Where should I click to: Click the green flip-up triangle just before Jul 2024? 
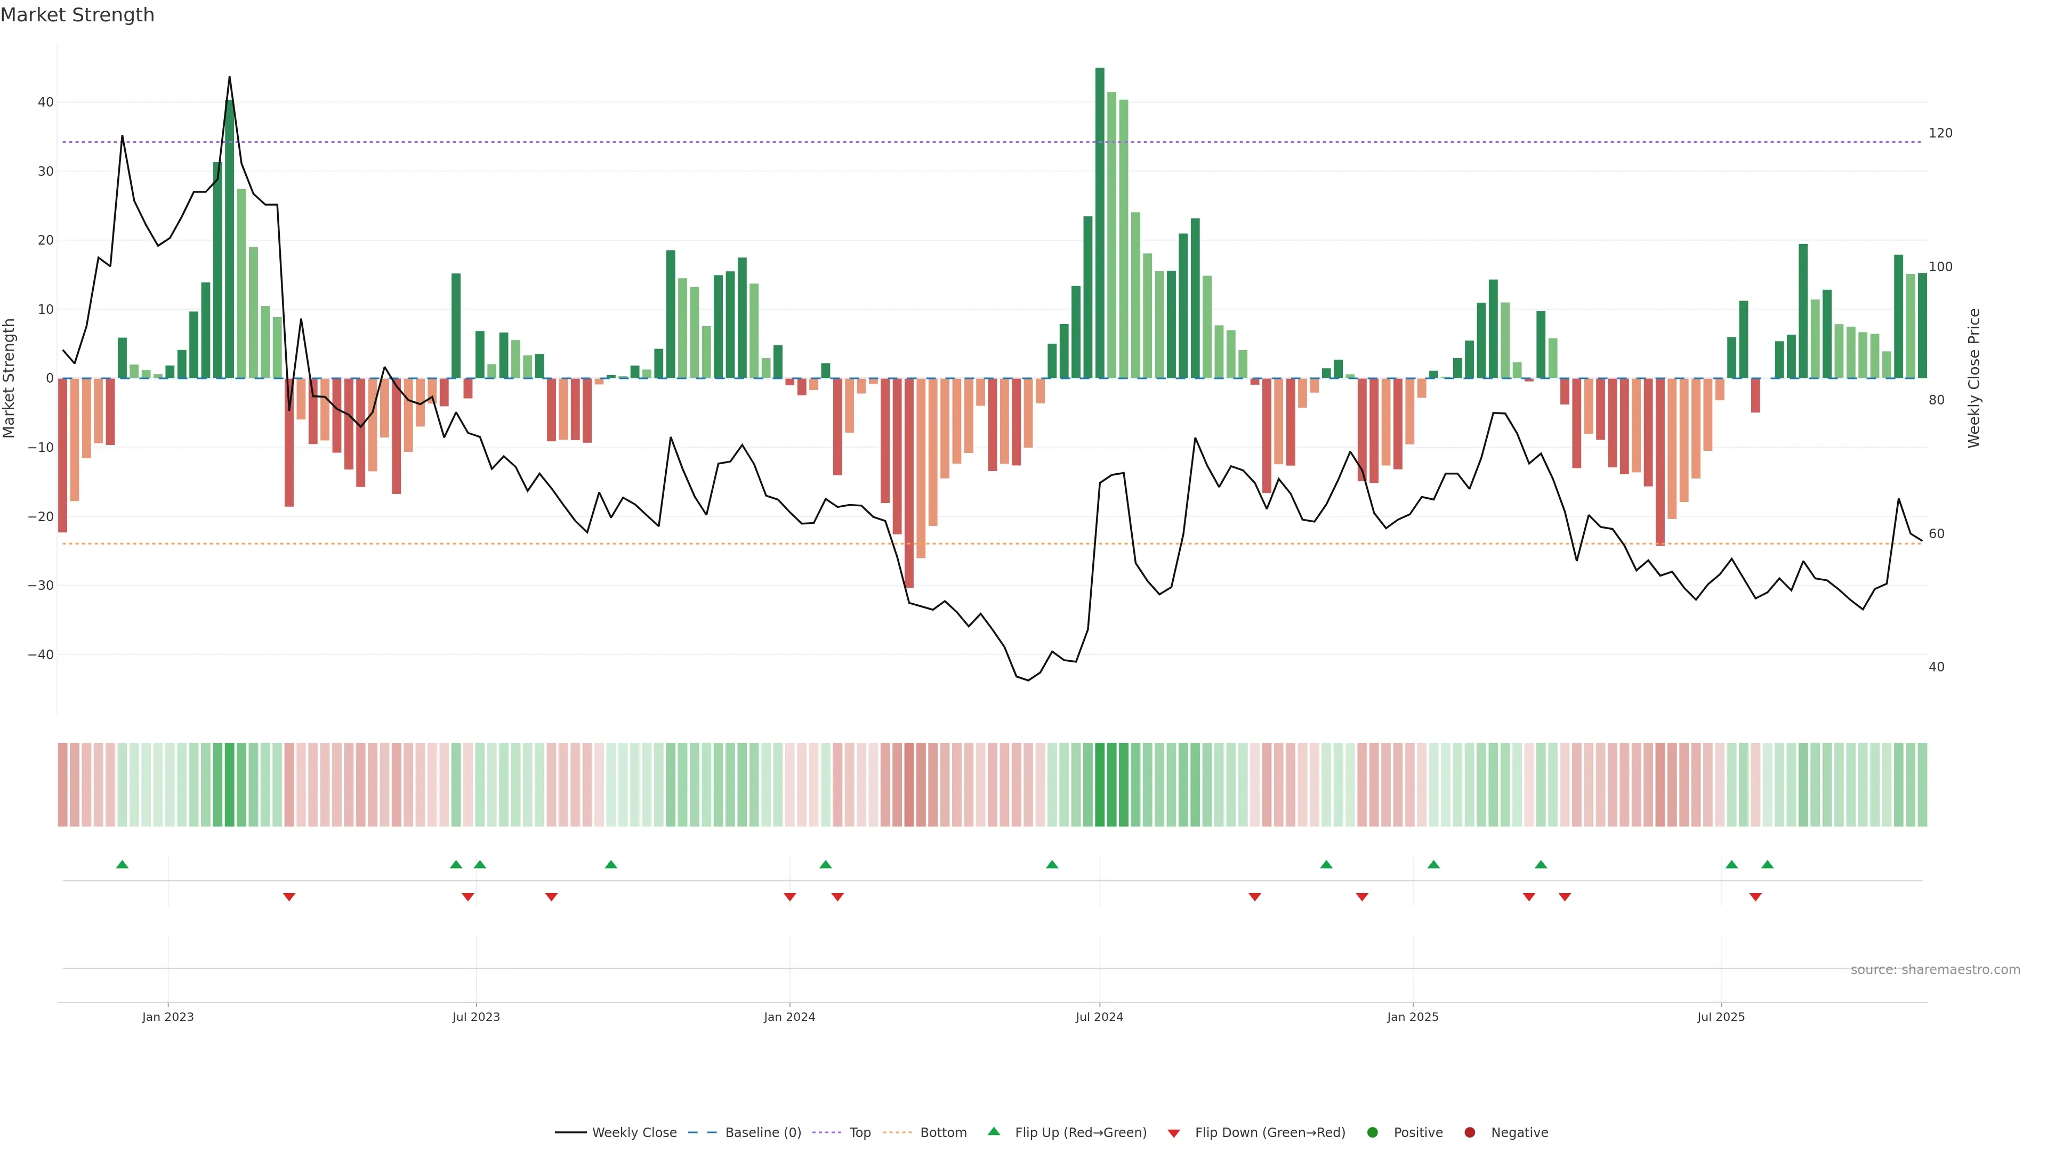(1052, 864)
